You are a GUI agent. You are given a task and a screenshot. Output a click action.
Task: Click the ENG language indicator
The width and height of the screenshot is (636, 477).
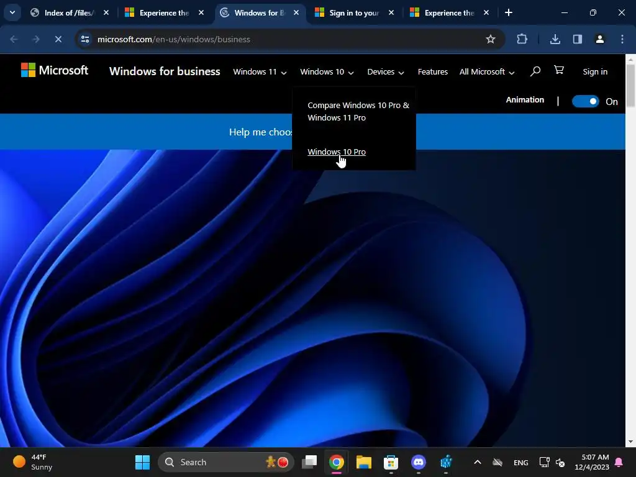(521, 462)
